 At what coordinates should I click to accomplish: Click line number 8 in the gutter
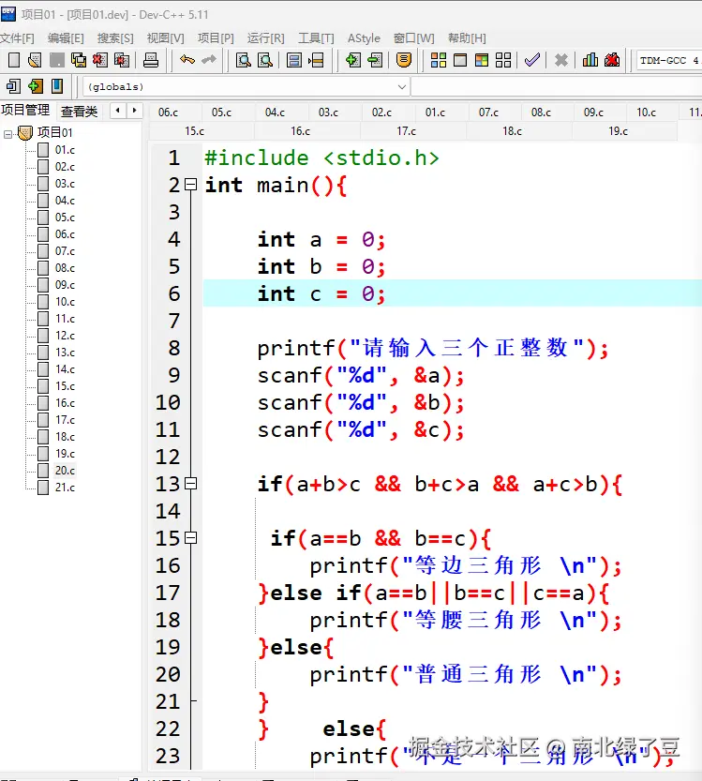(173, 348)
